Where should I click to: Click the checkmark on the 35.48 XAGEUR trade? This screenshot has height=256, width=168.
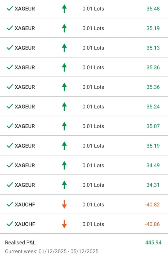coord(10,9)
